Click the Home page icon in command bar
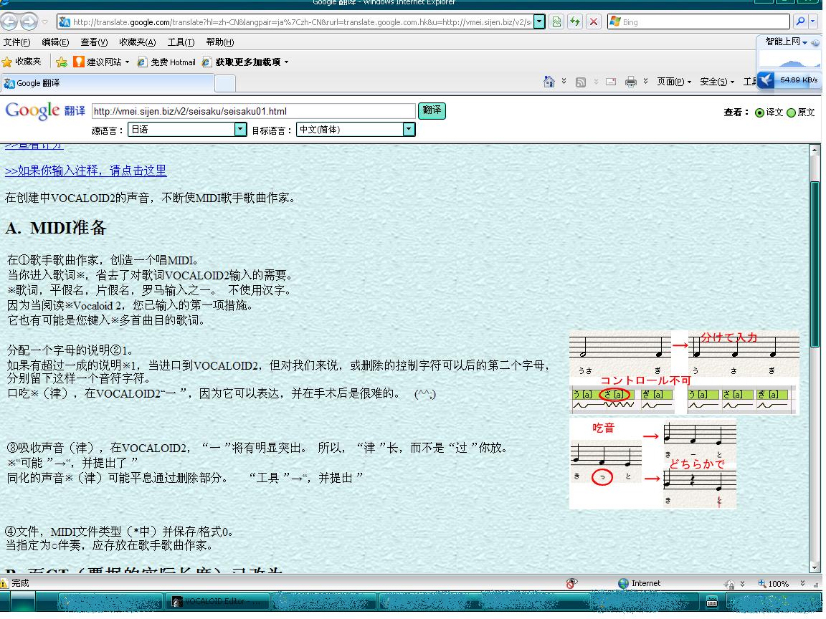This screenshot has width=826, height=619. [x=549, y=82]
